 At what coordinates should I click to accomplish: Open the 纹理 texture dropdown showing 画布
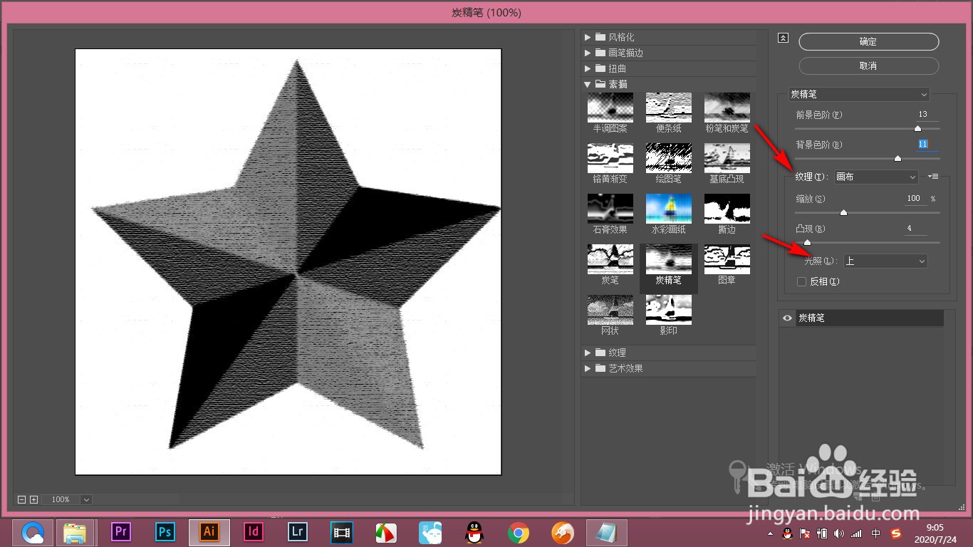tap(876, 177)
